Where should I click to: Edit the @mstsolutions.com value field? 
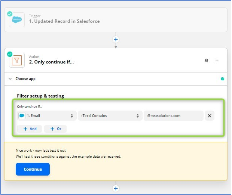[x=174, y=116]
